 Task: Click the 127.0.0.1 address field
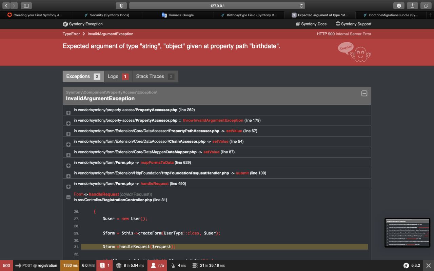click(217, 5)
